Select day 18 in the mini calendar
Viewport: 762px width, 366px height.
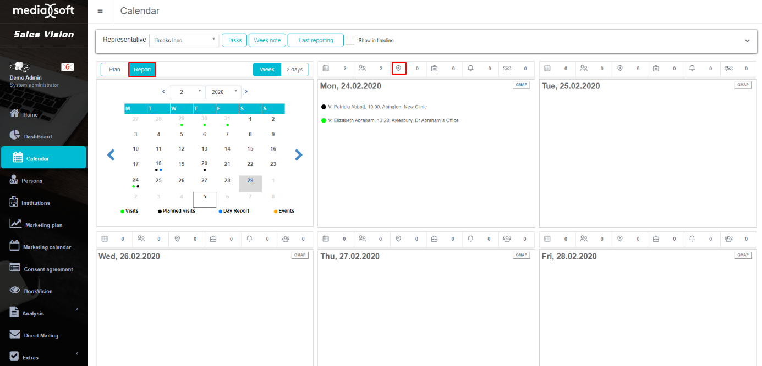point(158,164)
